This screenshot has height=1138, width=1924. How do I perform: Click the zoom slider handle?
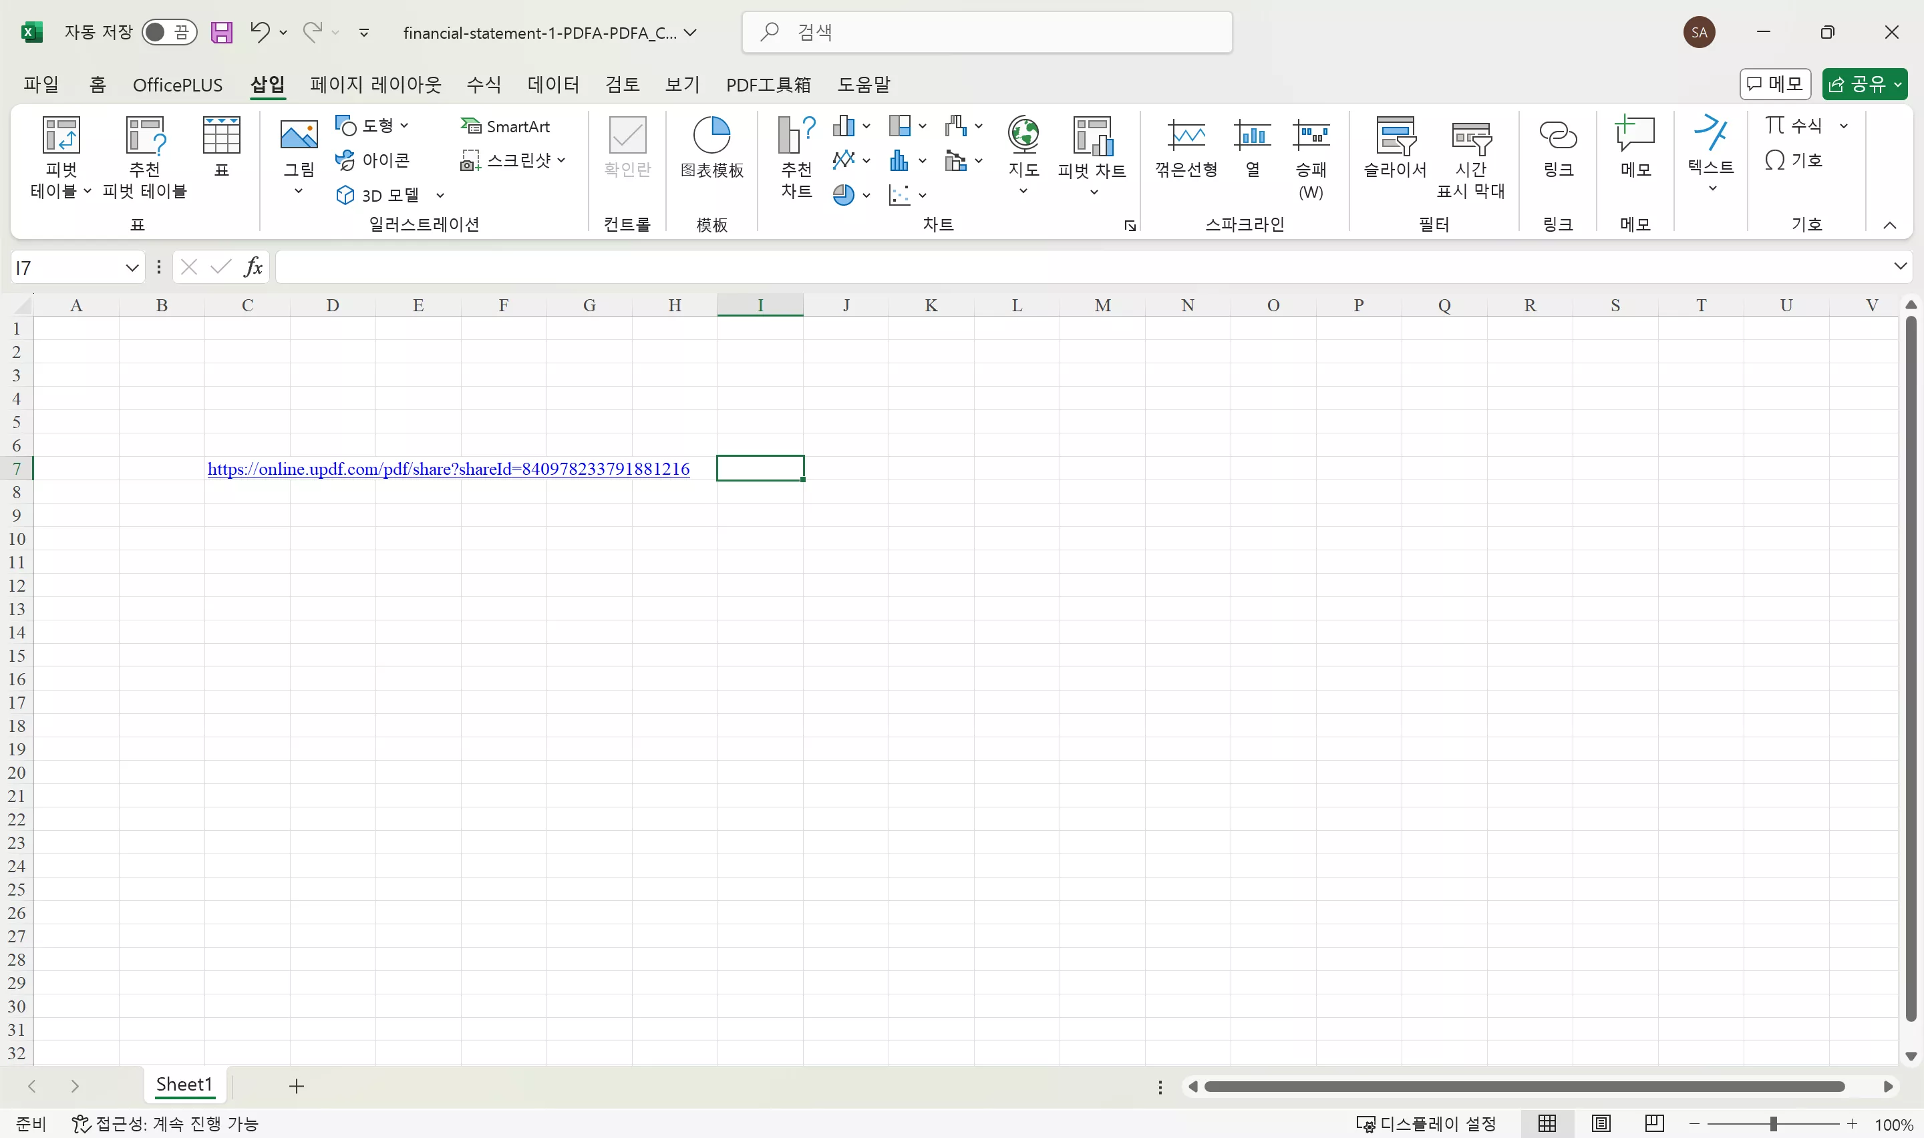tap(1774, 1124)
